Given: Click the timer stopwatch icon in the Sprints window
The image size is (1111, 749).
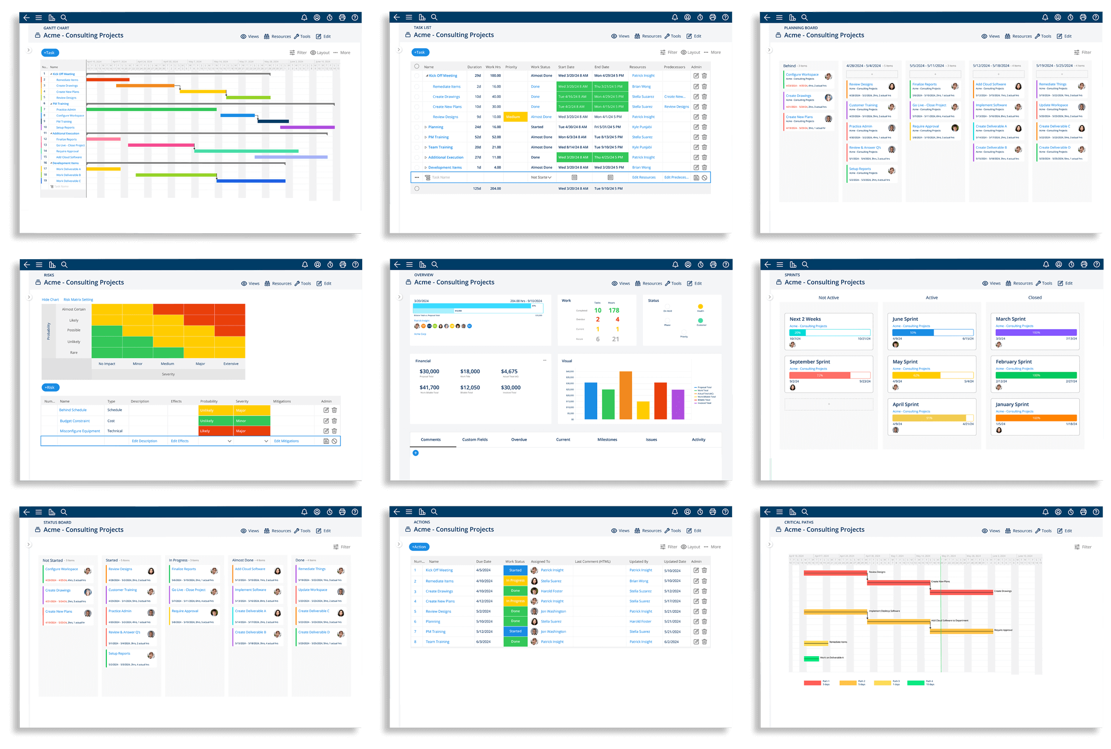Looking at the screenshot, I should coord(1071,264).
